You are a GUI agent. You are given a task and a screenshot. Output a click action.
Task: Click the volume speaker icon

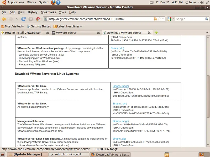coord(202,2)
